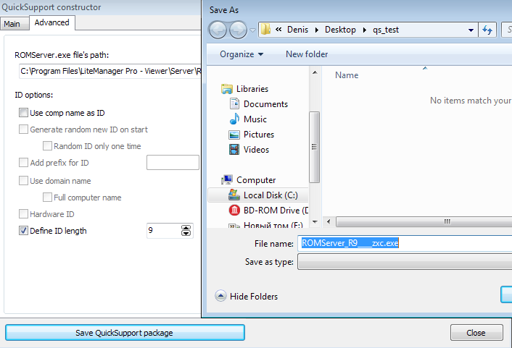Sort files by Name column
Screen dimensions: 512x348
pyautogui.click(x=347, y=75)
